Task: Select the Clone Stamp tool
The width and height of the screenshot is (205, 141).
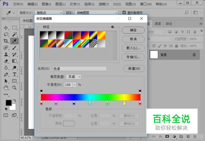Action: click(x=6, y=54)
